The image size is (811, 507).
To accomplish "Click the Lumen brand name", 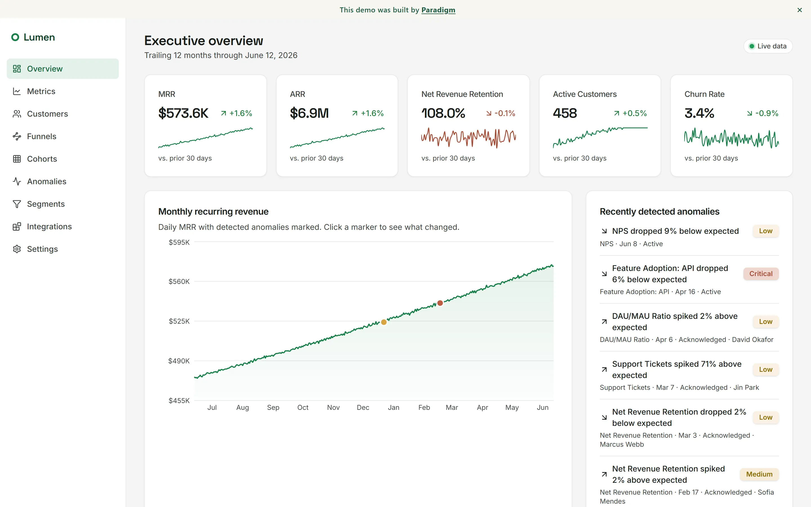I will click(x=39, y=37).
